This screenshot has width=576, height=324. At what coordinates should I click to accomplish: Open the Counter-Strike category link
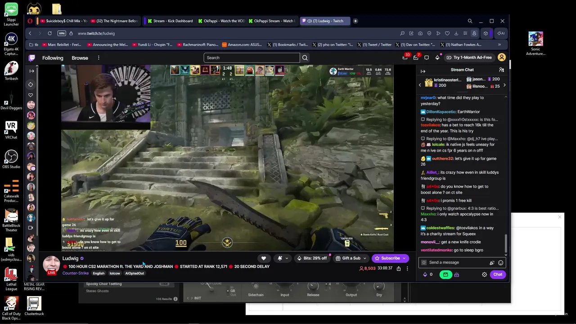(x=76, y=273)
